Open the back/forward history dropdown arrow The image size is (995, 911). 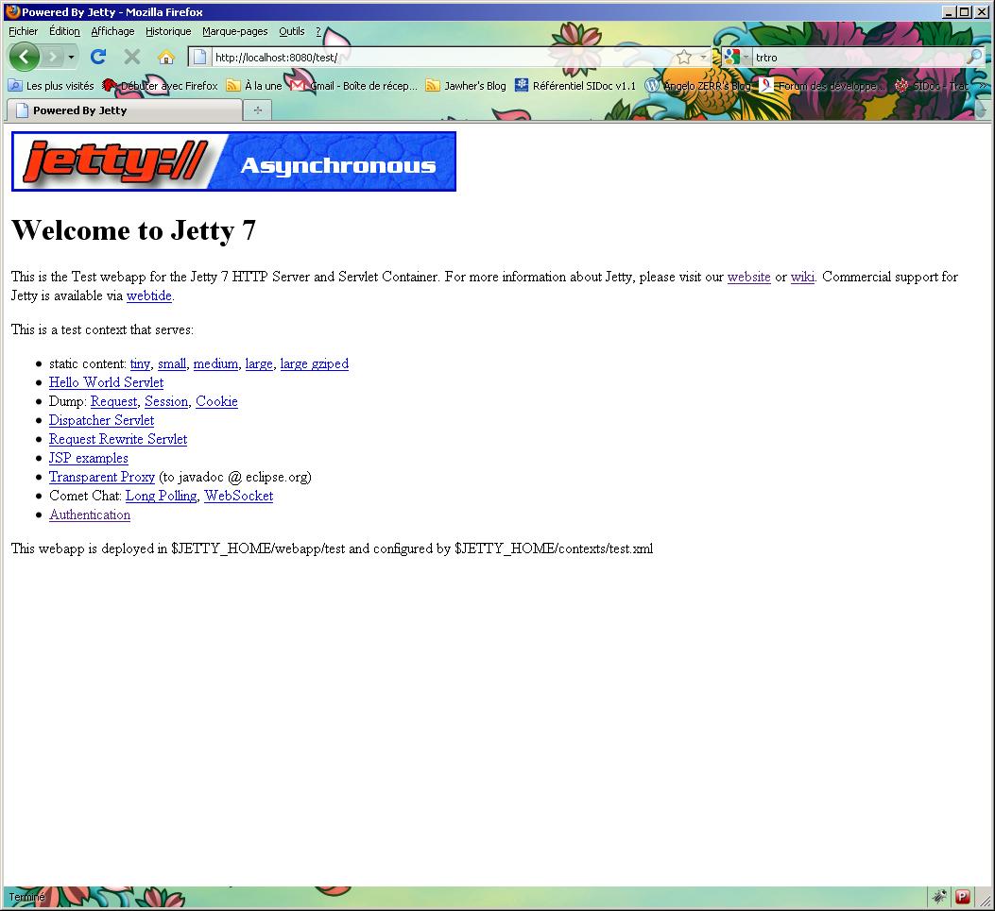[x=71, y=57]
